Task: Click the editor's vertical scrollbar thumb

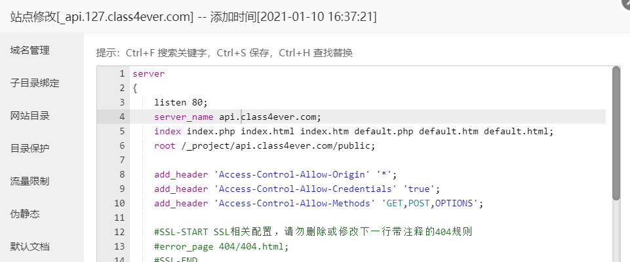Action: tap(616, 133)
